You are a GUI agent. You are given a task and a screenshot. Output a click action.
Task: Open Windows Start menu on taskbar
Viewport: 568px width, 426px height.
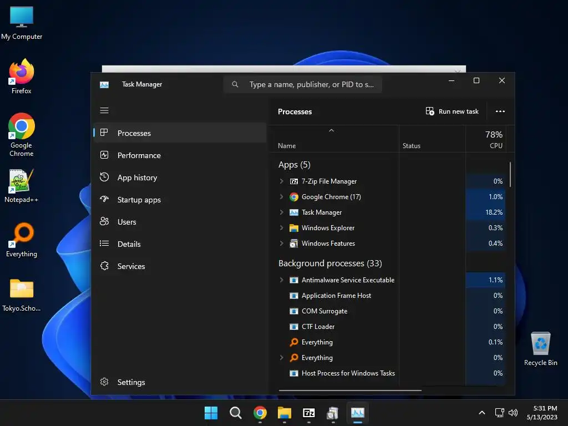click(x=211, y=413)
